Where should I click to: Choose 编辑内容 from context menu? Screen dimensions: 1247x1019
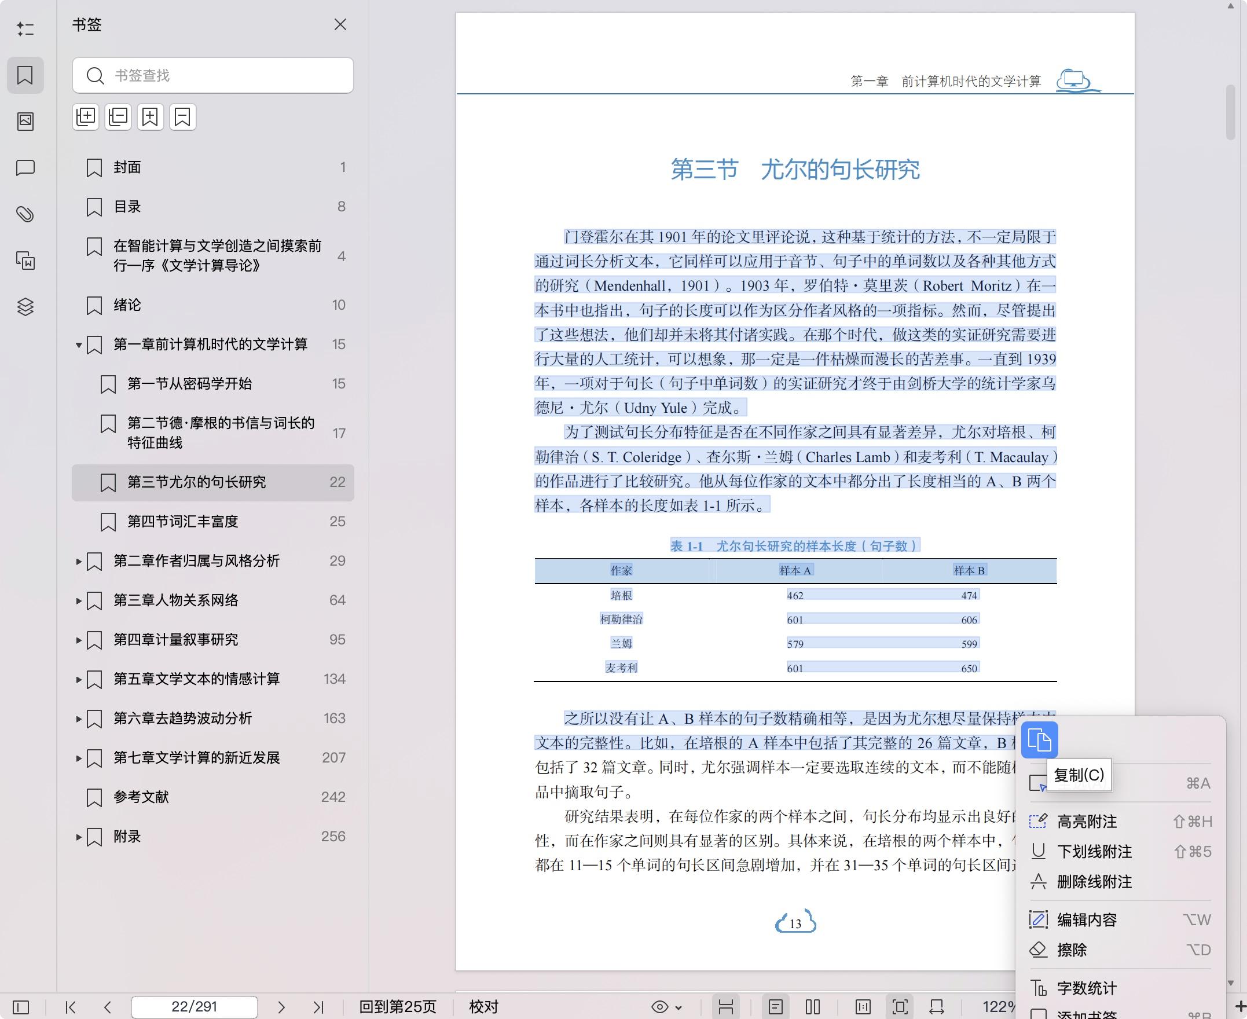click(x=1120, y=919)
